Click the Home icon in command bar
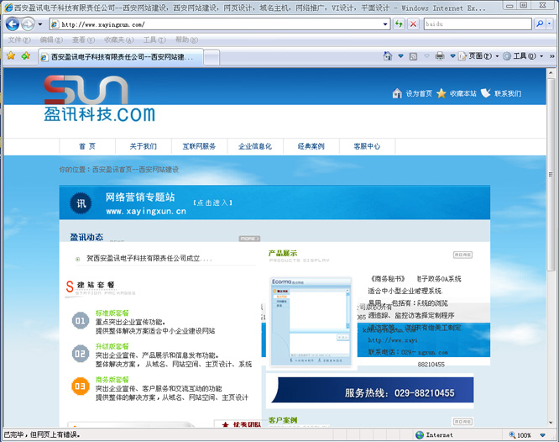This screenshot has width=559, height=442. coord(387,56)
